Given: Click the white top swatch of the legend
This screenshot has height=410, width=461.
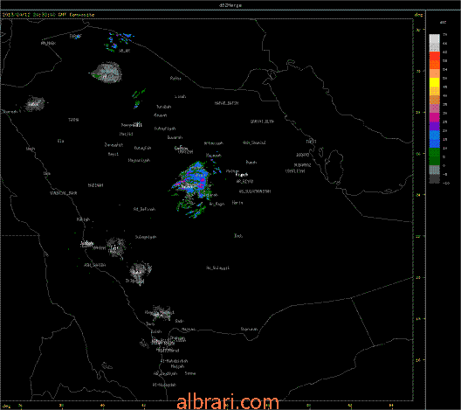Looking at the screenshot, I should (435, 38).
